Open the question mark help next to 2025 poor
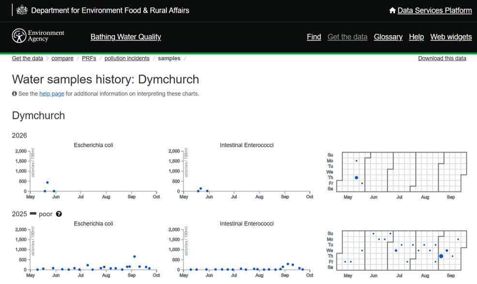The width and height of the screenshot is (477, 284). click(59, 214)
